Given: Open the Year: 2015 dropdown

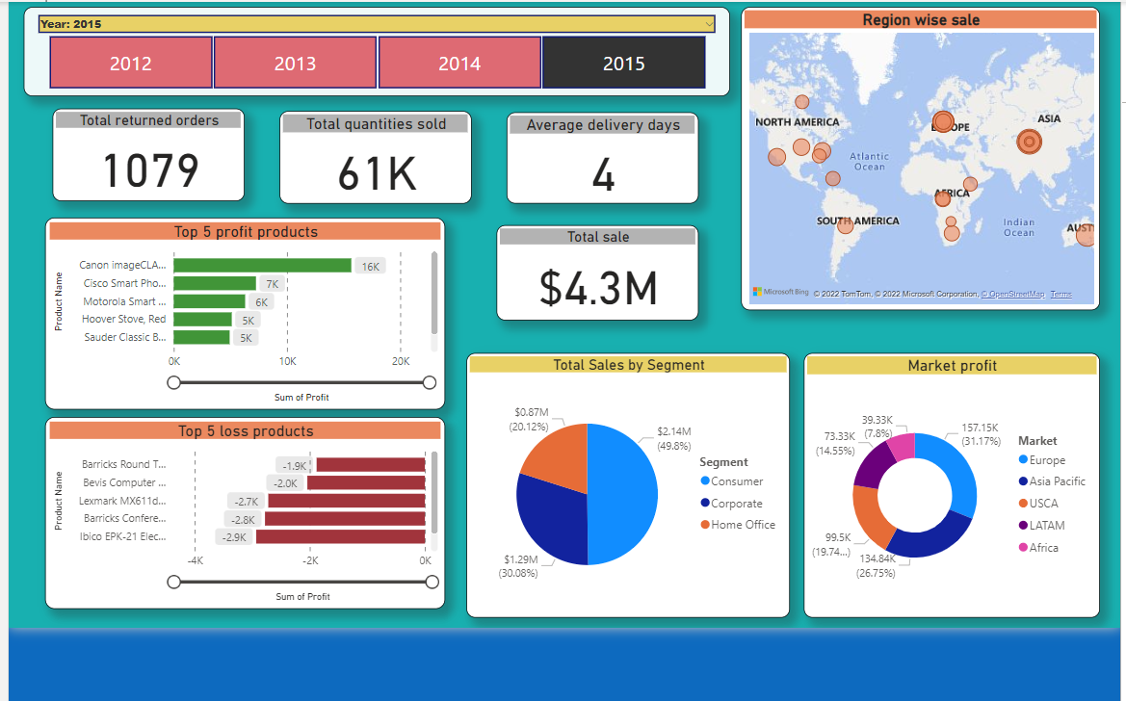Looking at the screenshot, I should (710, 22).
